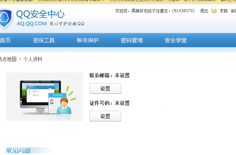Click the account number 81438370 text
Screen dimensions: 236x155
click(183, 11)
